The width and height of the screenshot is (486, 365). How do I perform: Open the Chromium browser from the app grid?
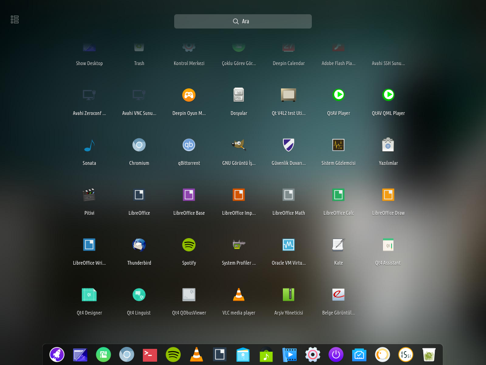click(x=139, y=145)
